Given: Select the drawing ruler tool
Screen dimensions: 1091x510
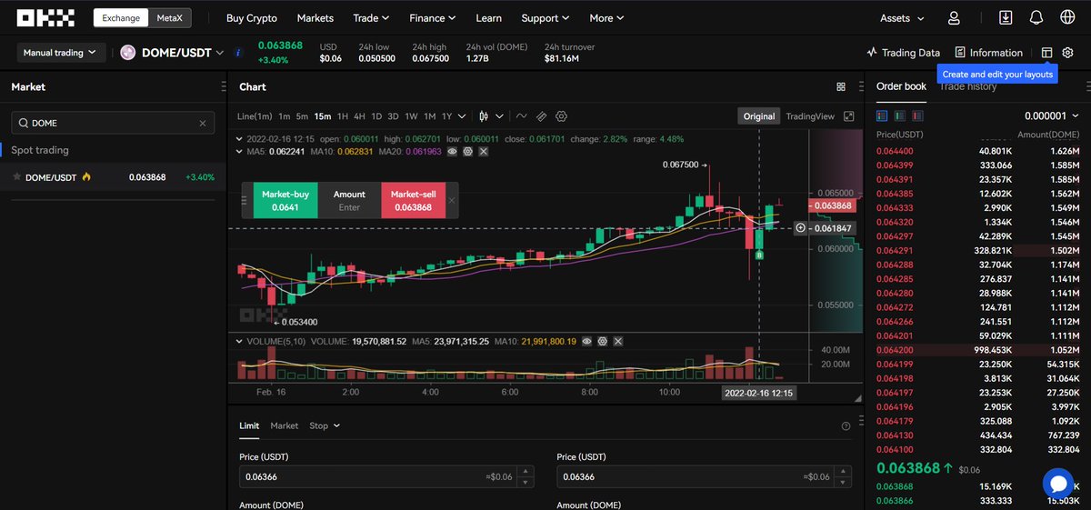Looking at the screenshot, I should click(541, 116).
